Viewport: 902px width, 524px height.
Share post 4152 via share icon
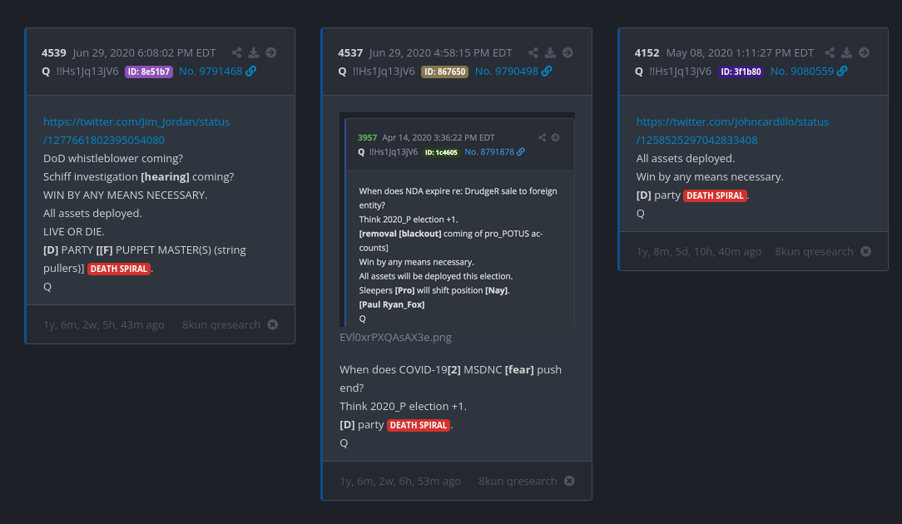[830, 53]
